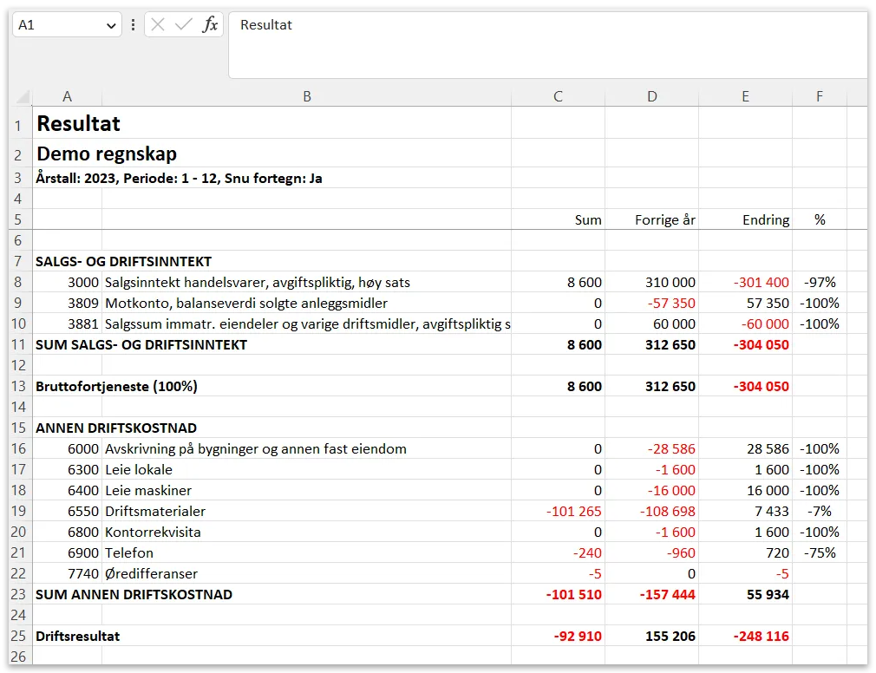876x673 pixels.
Task: Click the 'Forrige år' column heading cell
Action: click(652, 219)
